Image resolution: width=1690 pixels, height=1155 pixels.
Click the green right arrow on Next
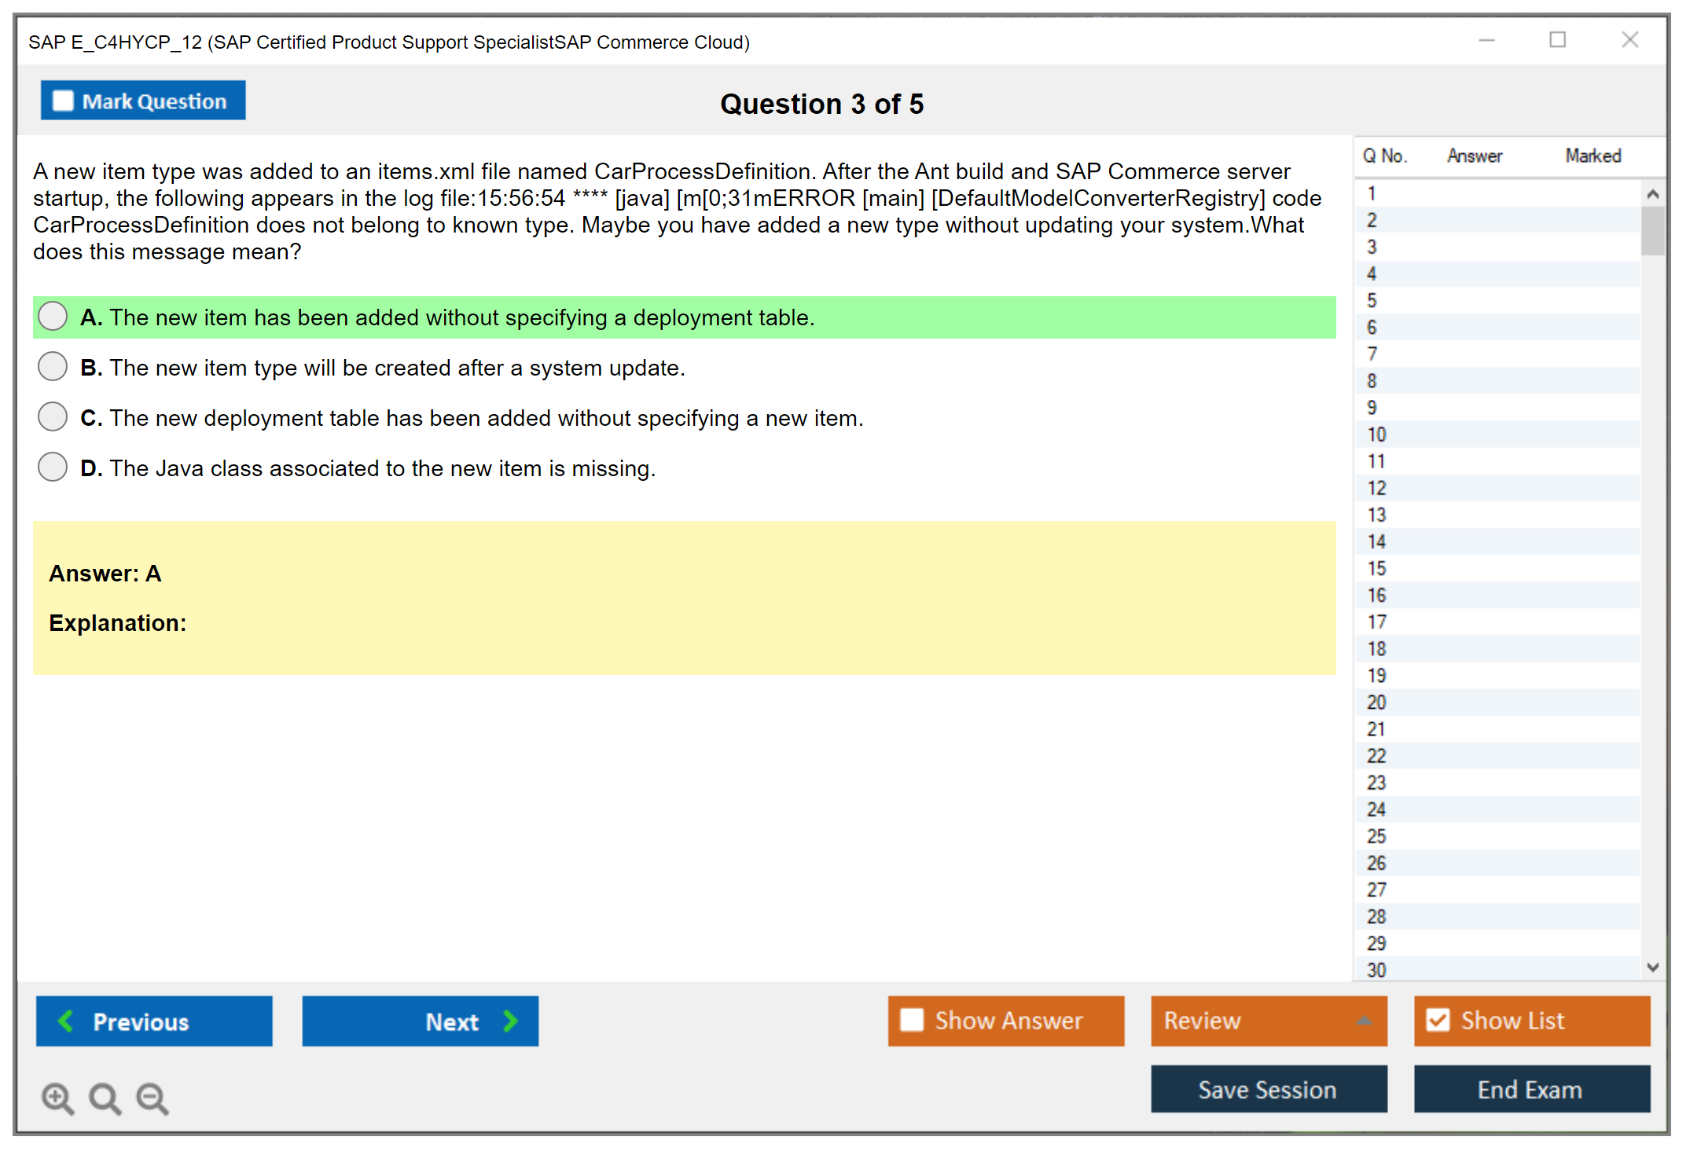[511, 1021]
